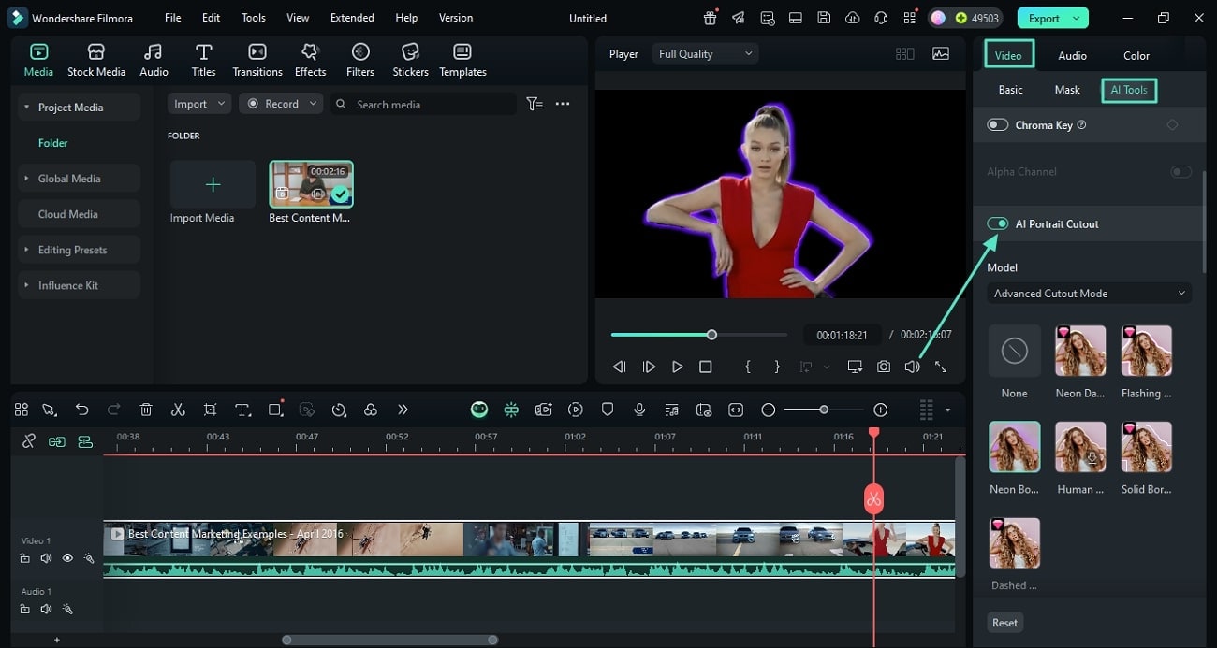This screenshot has height=648, width=1217.
Task: Click the Stop button in player
Action: (706, 367)
